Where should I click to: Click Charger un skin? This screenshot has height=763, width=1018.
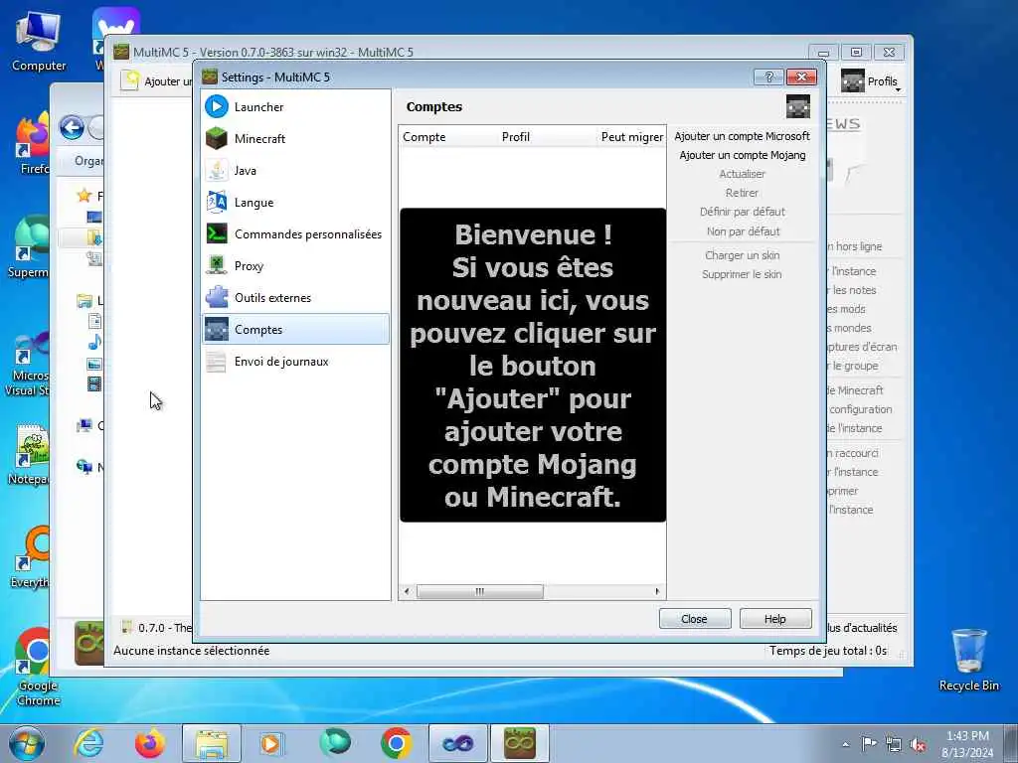pos(742,255)
